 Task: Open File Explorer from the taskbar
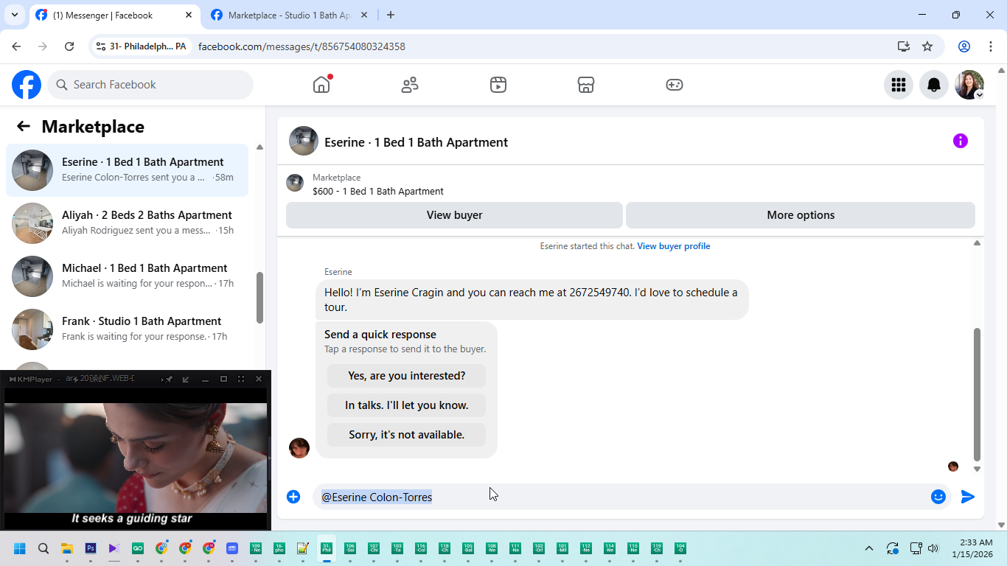pos(67,548)
